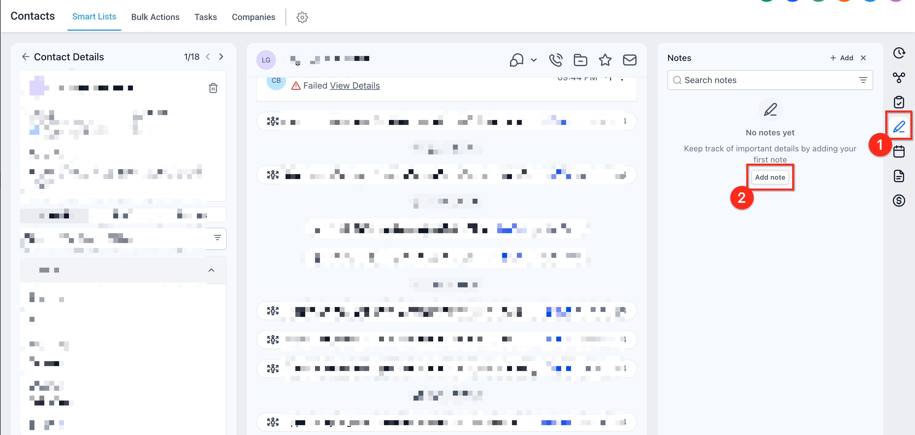This screenshot has height=435, width=915.
Task: Open the Companies tab
Action: coord(253,17)
